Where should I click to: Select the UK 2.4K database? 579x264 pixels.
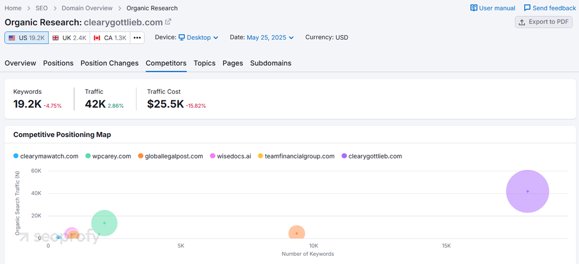point(70,38)
